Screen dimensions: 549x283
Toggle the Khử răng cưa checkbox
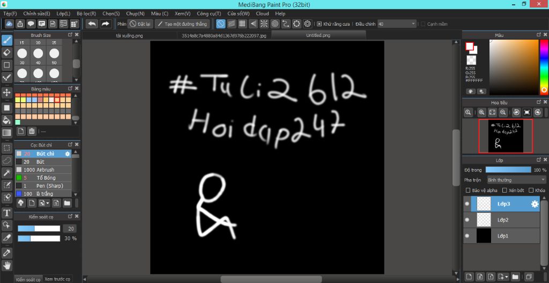click(319, 24)
